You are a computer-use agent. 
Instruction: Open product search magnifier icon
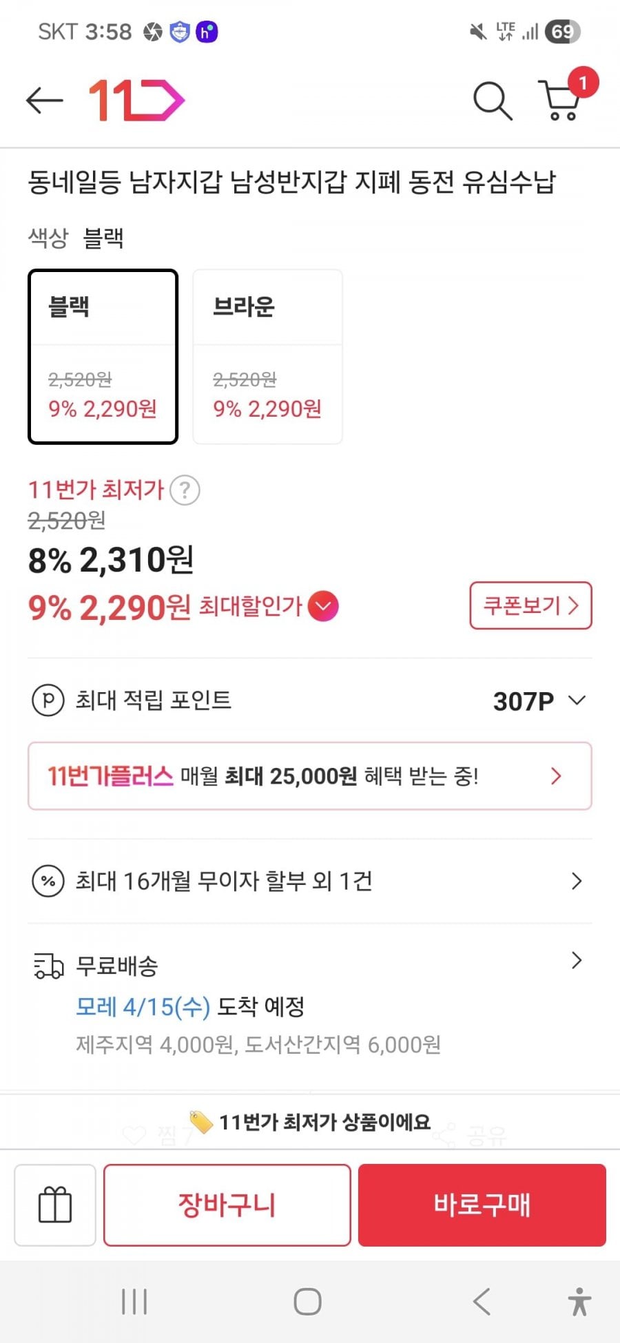493,101
